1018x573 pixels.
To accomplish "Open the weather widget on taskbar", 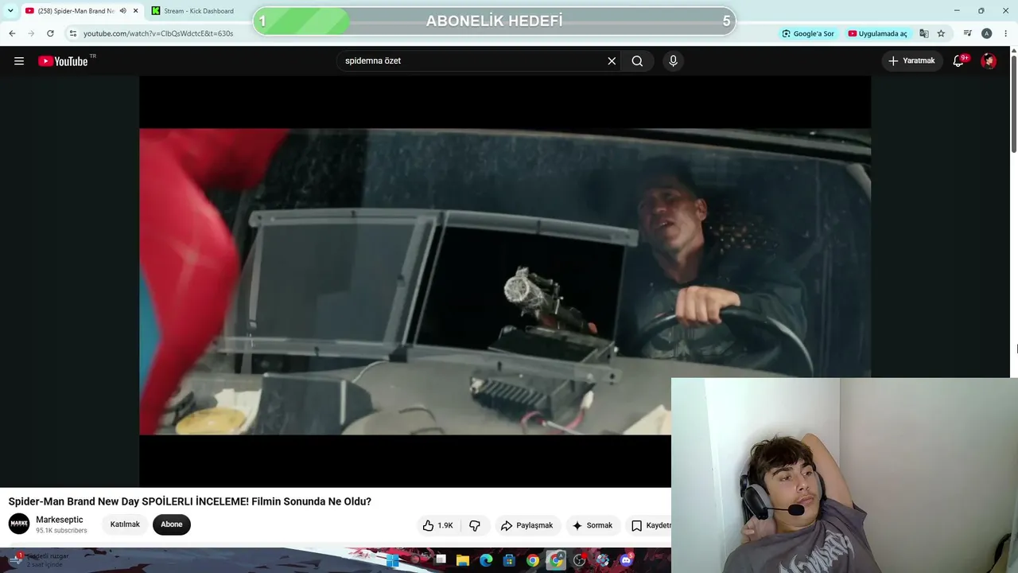I will [x=40, y=559].
